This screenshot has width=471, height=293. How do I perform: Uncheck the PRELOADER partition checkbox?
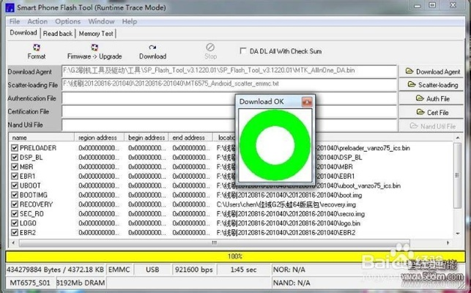tap(15, 148)
